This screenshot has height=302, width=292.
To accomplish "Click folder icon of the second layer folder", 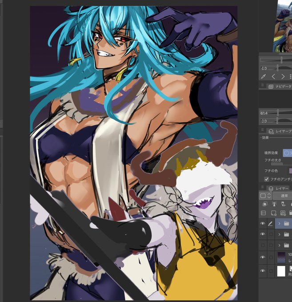I will coord(287,234).
